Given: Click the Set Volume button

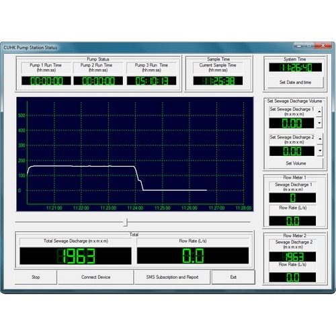Looking at the screenshot, I should [x=296, y=163].
